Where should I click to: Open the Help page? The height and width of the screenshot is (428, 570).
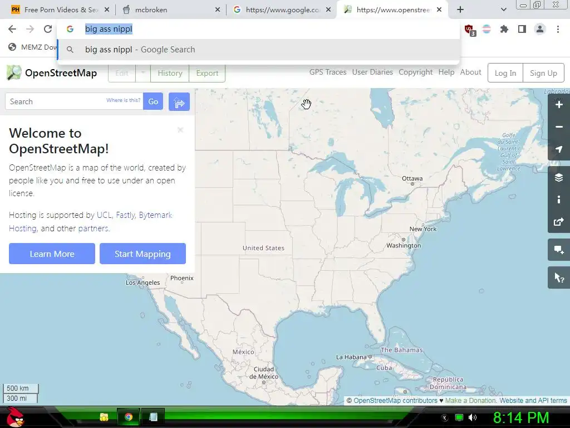[x=446, y=72]
